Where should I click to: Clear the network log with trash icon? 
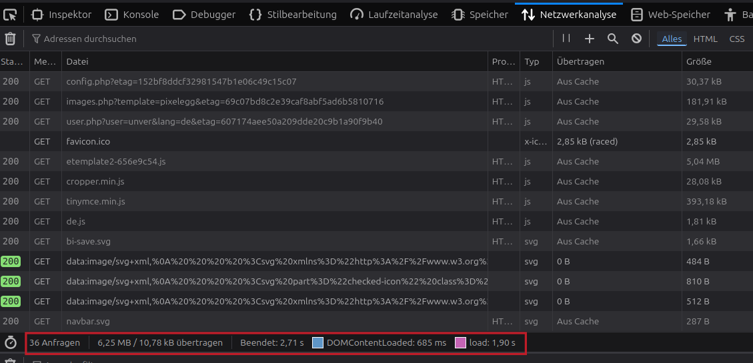tap(11, 39)
